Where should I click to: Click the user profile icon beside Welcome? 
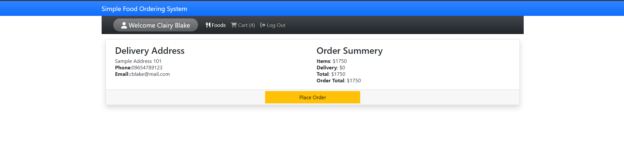coord(124,25)
